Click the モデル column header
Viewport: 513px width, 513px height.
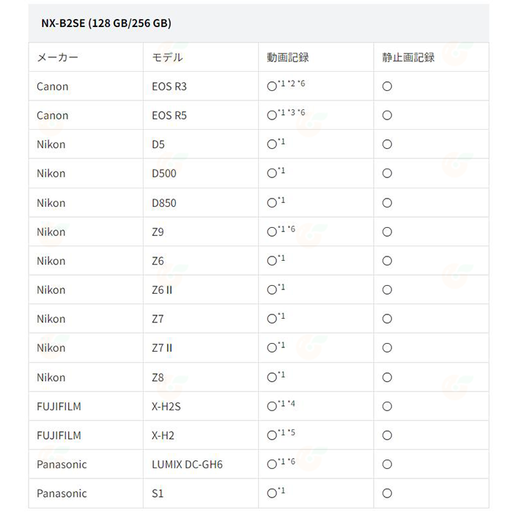point(167,57)
